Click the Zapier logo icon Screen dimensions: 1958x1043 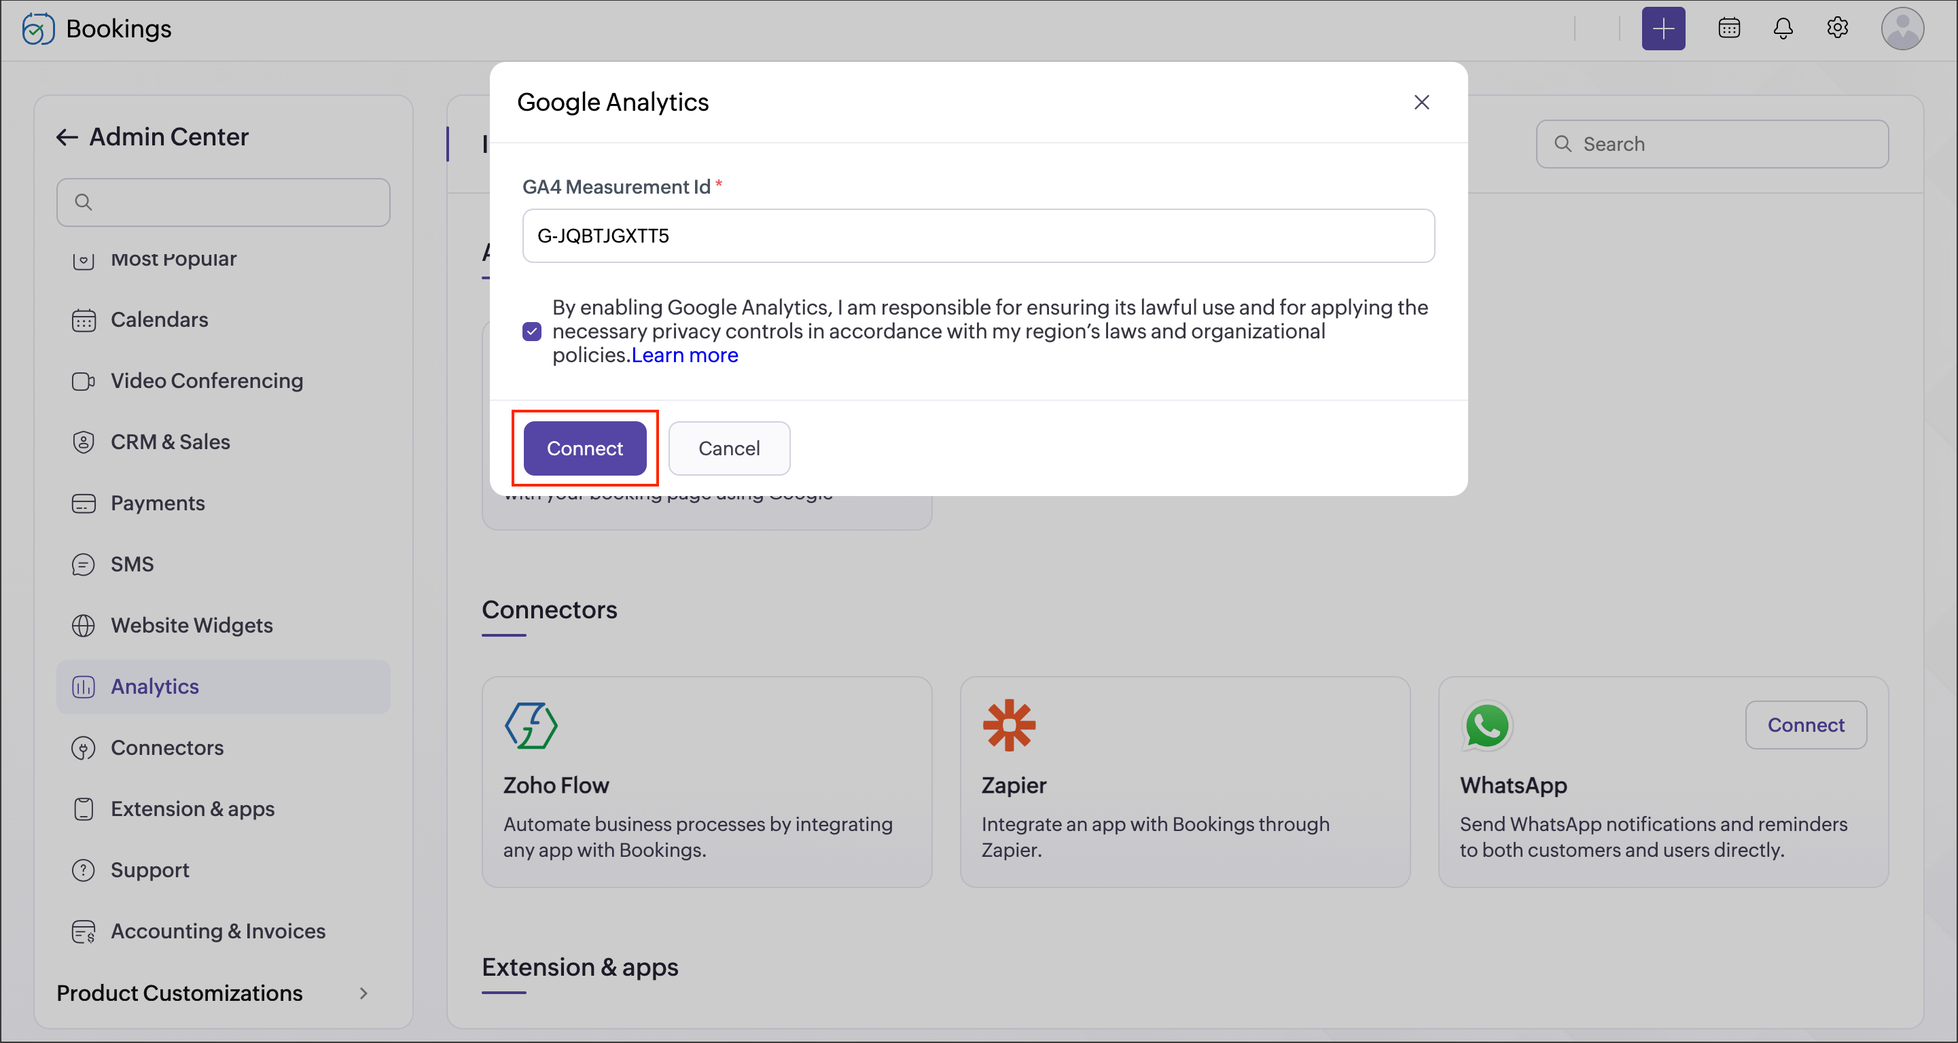(1009, 725)
